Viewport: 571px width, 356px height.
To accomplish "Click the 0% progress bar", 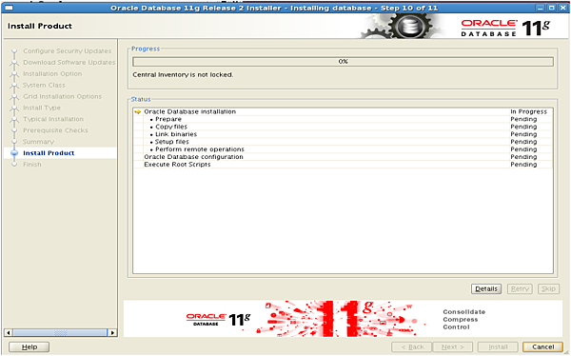I will point(343,62).
